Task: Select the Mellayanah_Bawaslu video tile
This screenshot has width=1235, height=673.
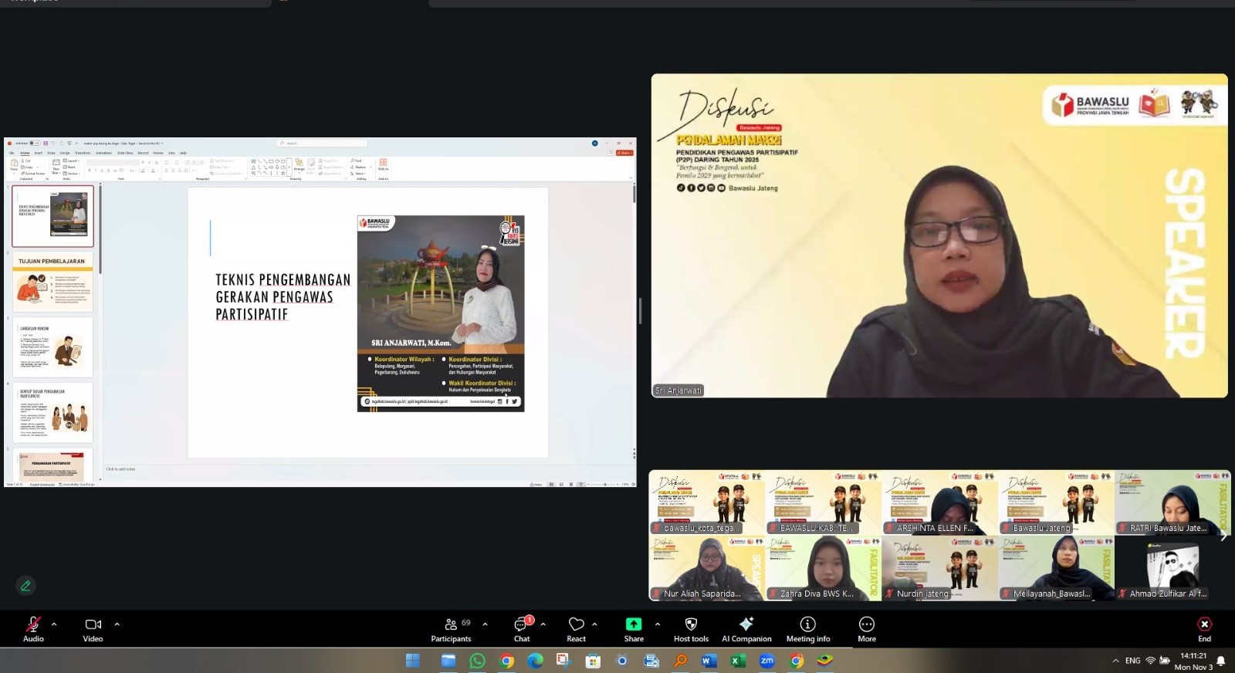Action: tap(1056, 569)
